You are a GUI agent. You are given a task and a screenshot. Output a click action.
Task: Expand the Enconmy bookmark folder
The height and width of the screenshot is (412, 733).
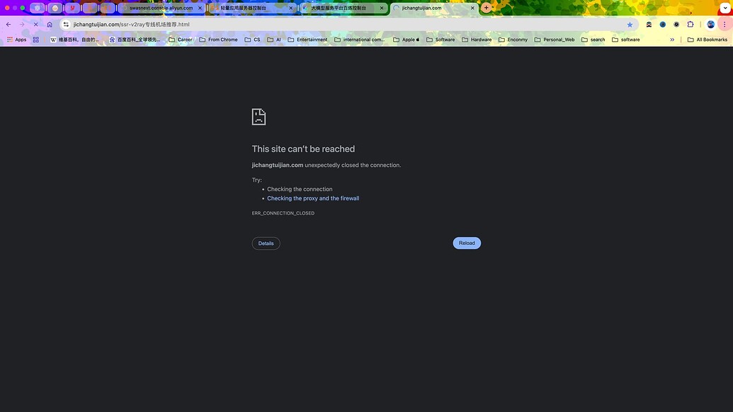(513, 40)
